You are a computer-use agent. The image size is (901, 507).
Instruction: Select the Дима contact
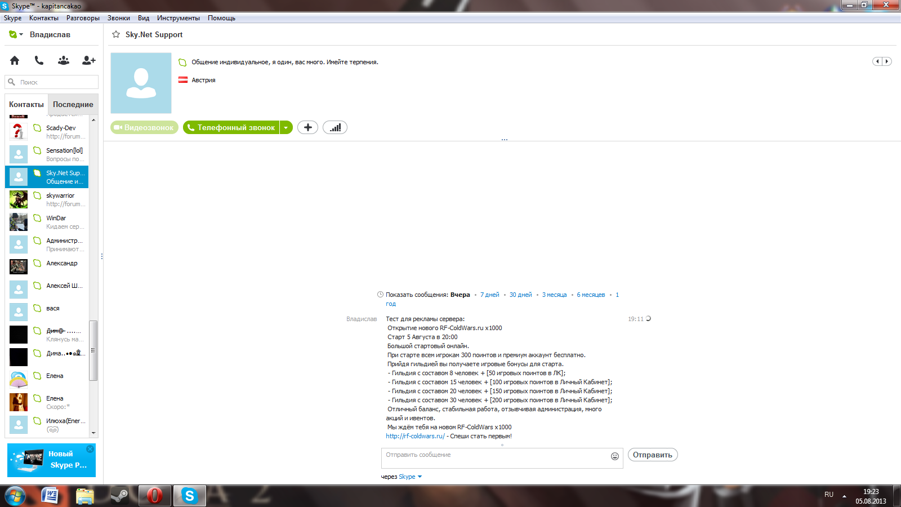point(47,357)
